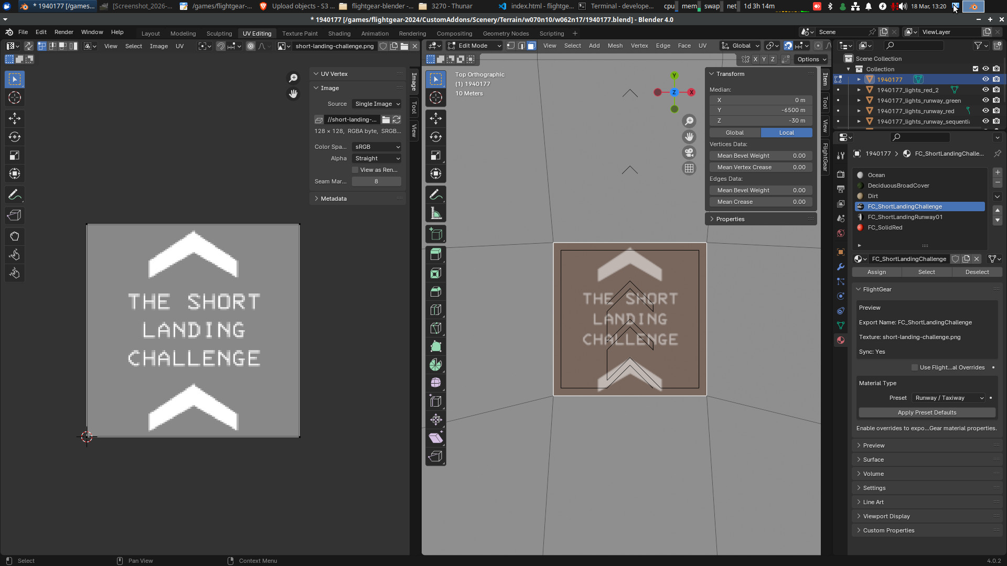This screenshot has height=566, width=1007.
Task: Select the Rotate tool in the viewport toolbar
Action: tap(436, 137)
